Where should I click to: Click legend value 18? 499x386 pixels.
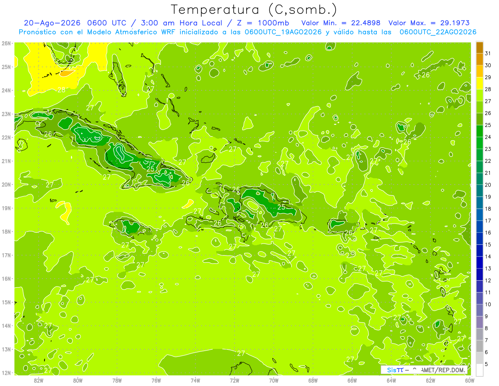[x=488, y=209]
